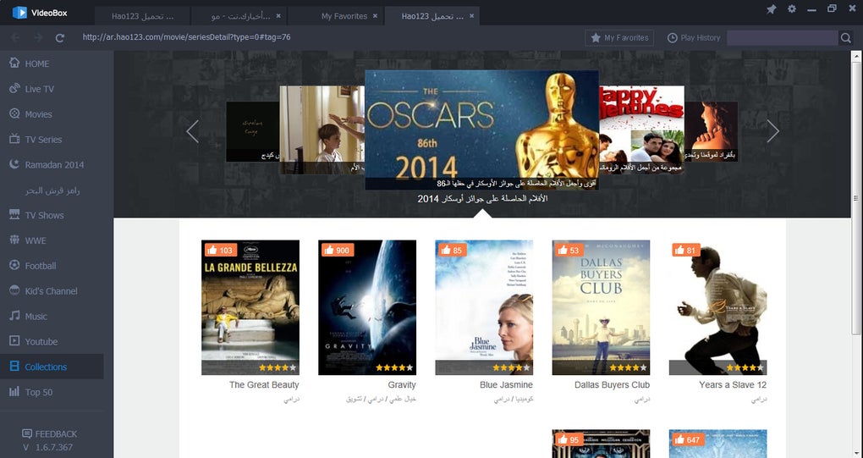Image resolution: width=863 pixels, height=458 pixels.
Task: Click the search magnifier icon
Action: [846, 37]
